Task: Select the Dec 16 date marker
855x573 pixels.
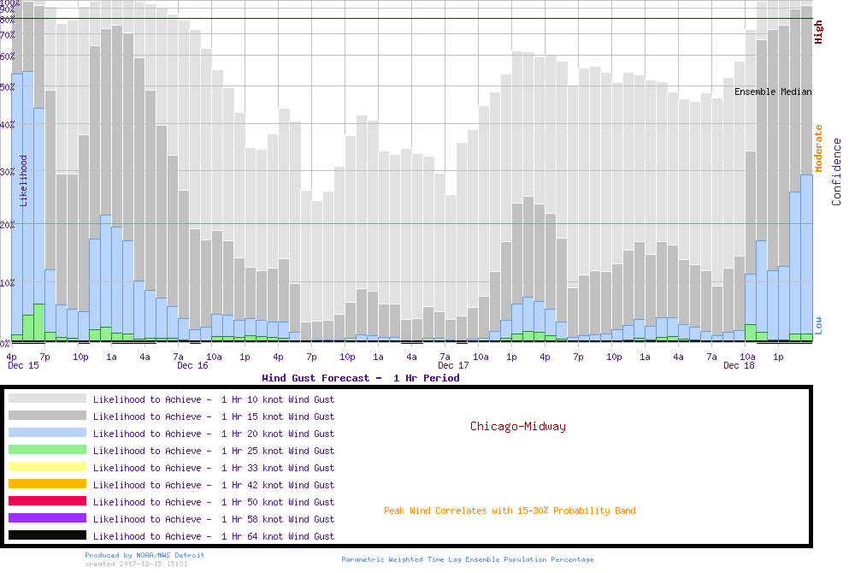Action: point(192,365)
